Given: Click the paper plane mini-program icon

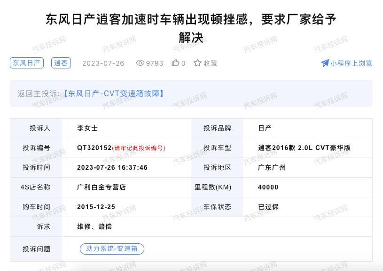Looking at the screenshot, I should 325,63.
